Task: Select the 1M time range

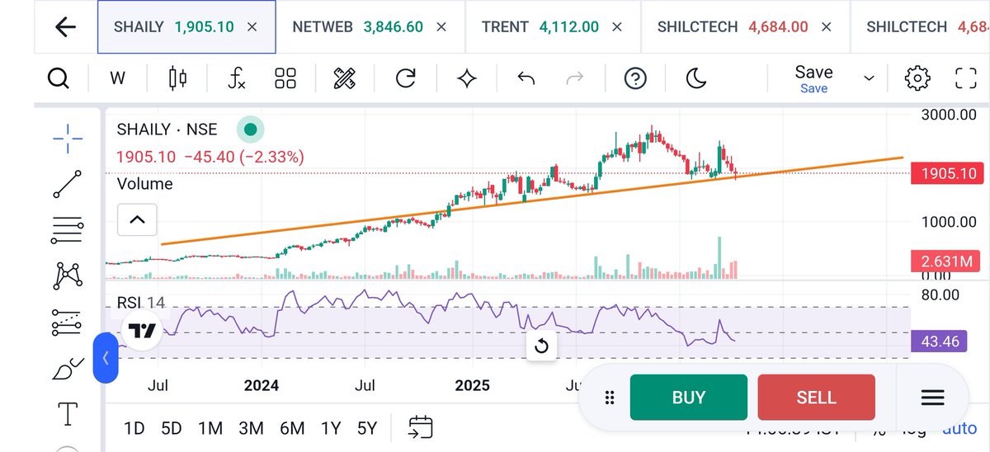Action: point(210,429)
